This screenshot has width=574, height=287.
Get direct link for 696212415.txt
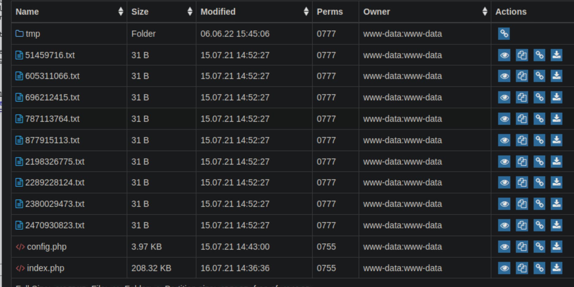539,97
